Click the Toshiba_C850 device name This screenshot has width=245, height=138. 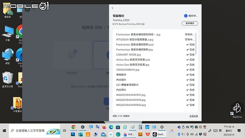(x=121, y=20)
